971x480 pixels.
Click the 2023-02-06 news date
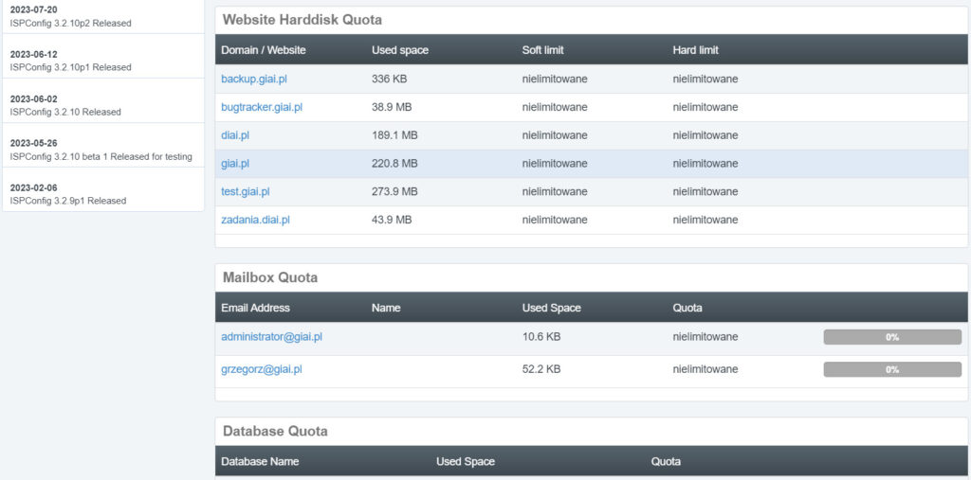point(33,187)
